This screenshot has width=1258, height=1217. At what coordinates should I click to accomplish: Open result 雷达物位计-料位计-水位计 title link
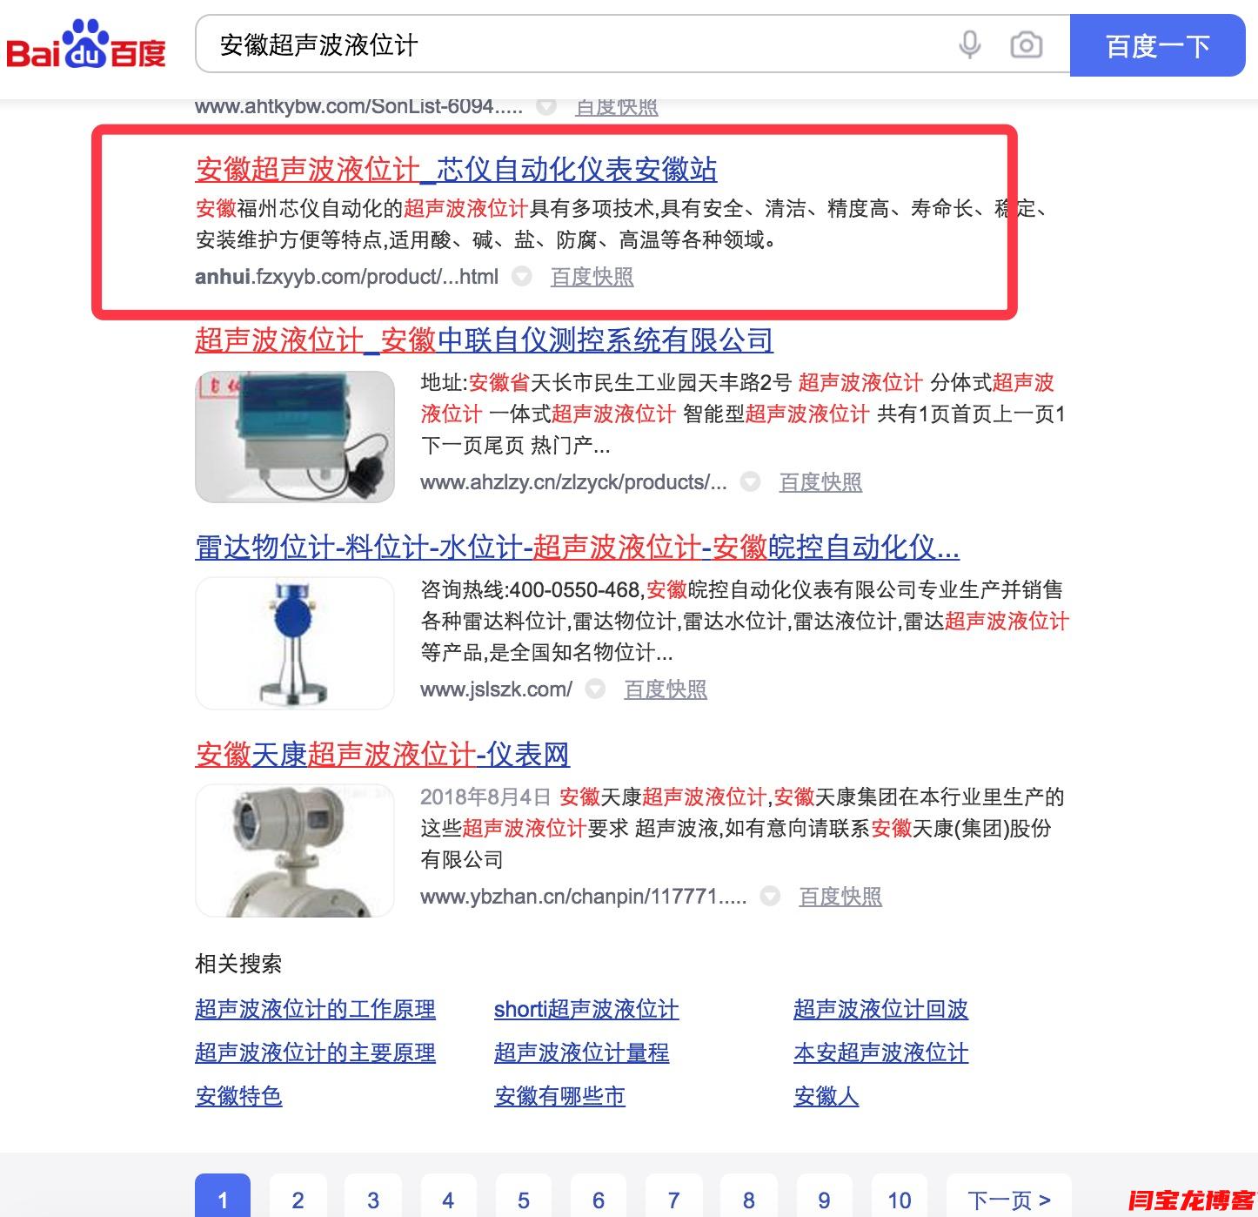[577, 547]
